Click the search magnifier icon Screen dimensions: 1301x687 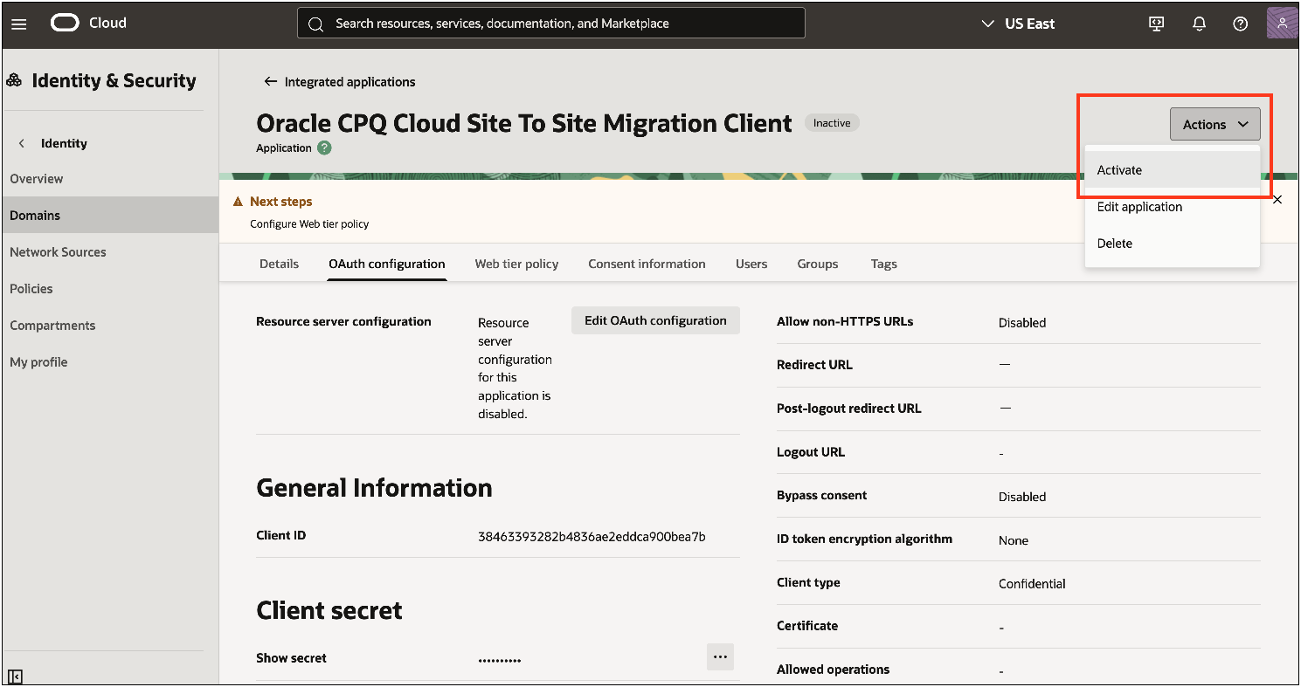point(316,24)
